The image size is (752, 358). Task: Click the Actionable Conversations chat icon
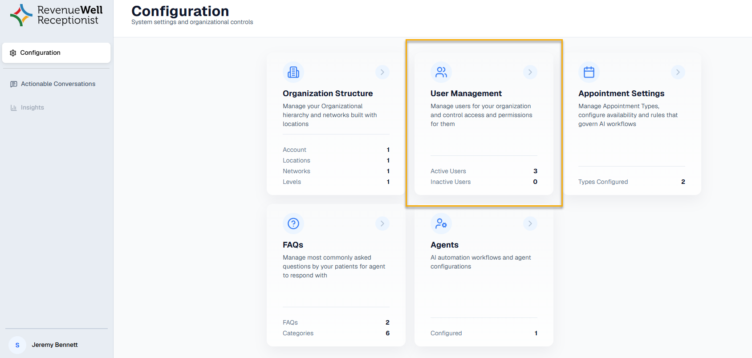[x=14, y=84]
